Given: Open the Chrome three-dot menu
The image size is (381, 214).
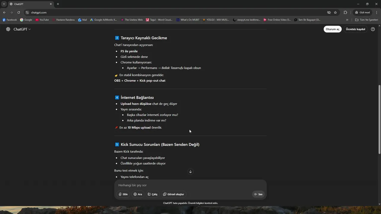Looking at the screenshot, I should [x=377, y=12].
